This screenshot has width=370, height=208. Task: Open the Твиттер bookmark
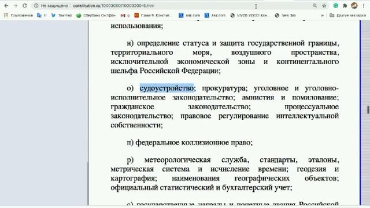point(62,16)
